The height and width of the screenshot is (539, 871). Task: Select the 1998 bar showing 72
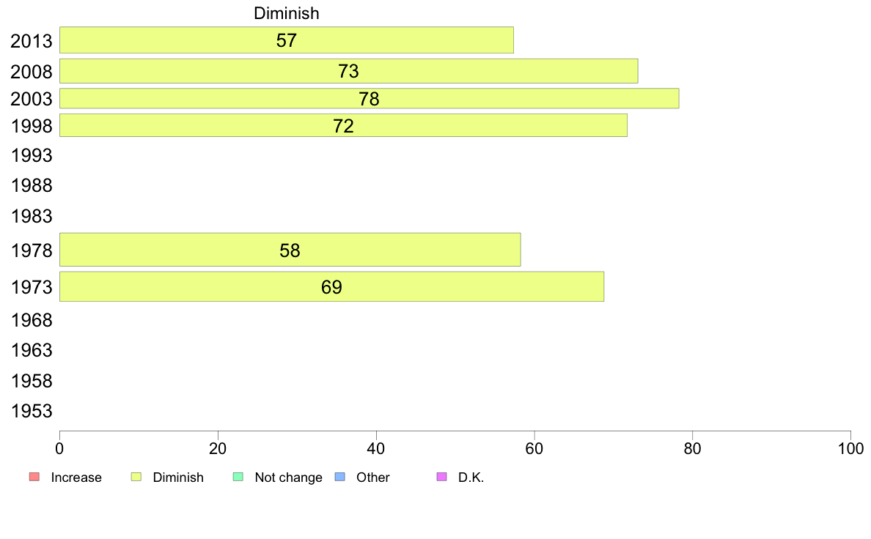[x=343, y=125]
